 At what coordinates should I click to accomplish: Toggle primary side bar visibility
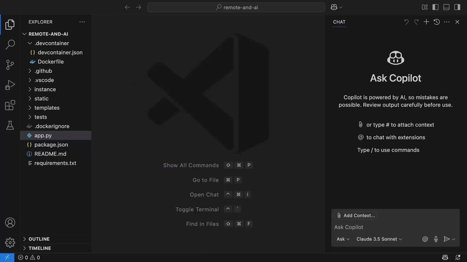coord(435,7)
